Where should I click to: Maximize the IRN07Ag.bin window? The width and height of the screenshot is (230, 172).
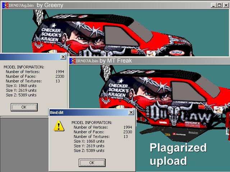coord(220,5)
